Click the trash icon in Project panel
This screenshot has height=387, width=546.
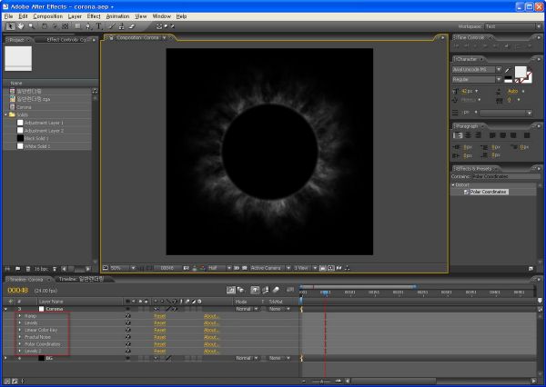coord(28,269)
